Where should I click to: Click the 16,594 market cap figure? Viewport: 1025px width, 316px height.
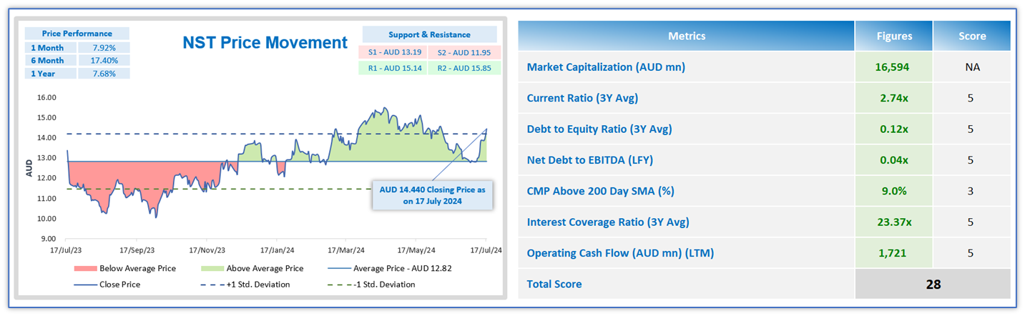coord(894,67)
